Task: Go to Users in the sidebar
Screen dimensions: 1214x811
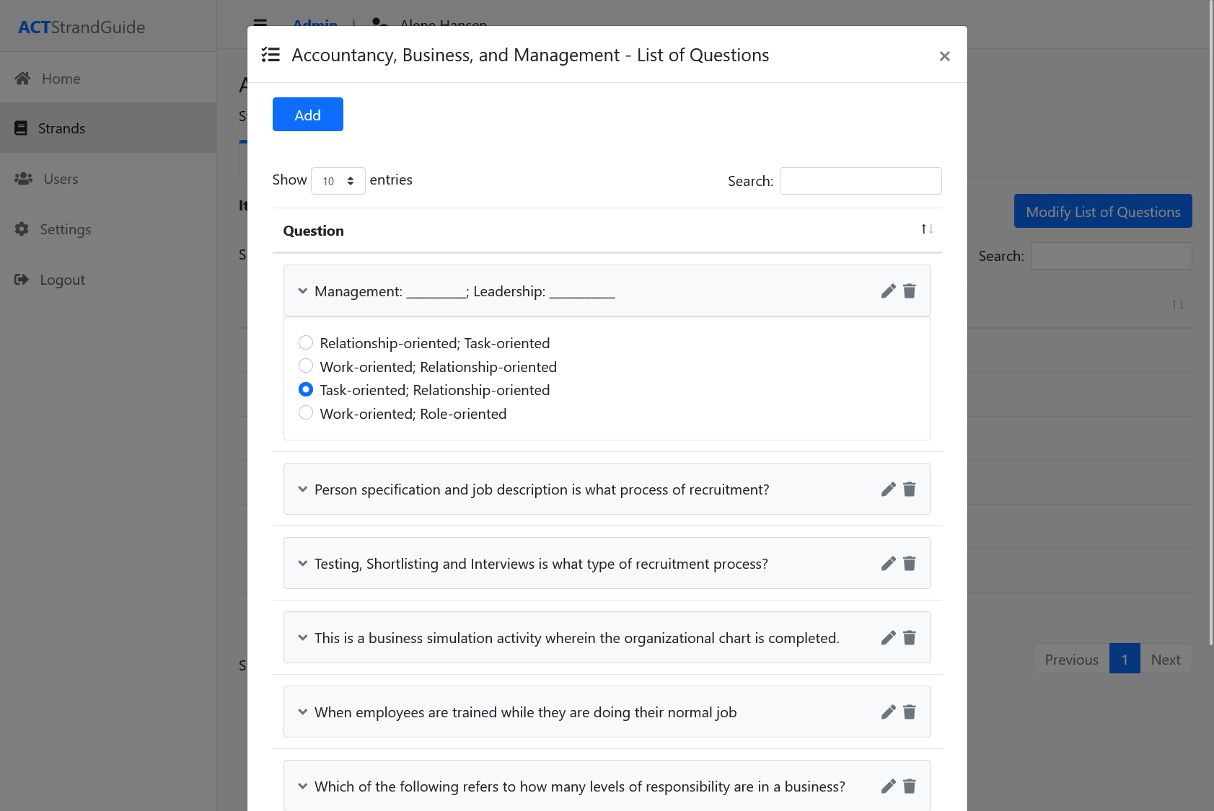Action: [61, 179]
